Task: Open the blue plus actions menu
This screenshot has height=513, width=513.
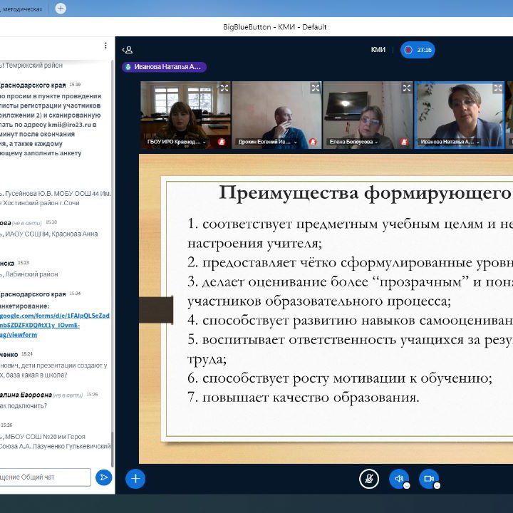Action: [x=135, y=479]
